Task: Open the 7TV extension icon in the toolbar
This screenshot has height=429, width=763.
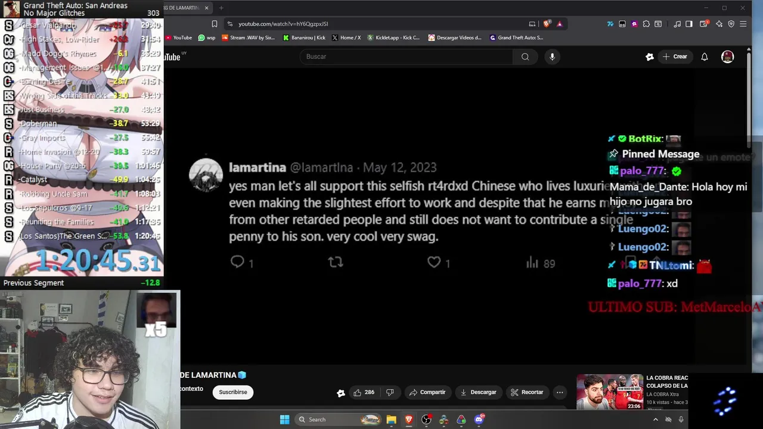Action: [610, 24]
